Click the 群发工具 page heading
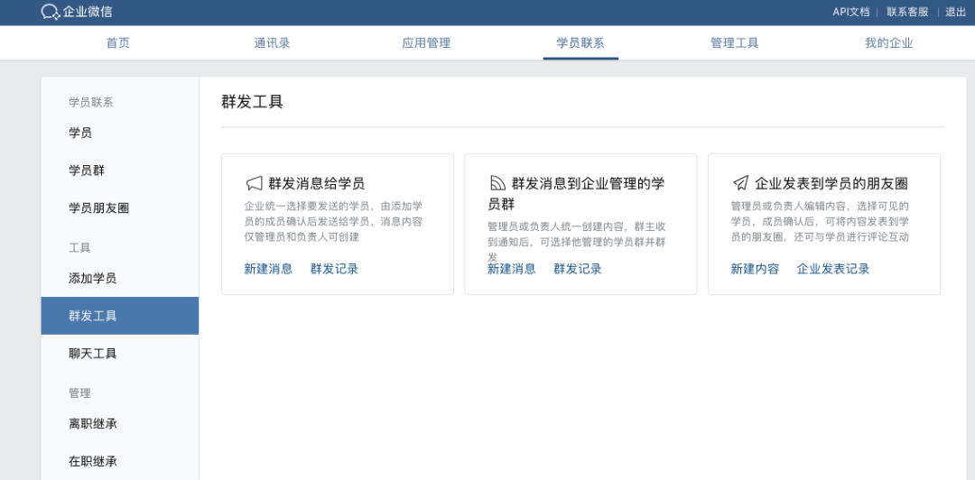The image size is (975, 480). pos(253,102)
